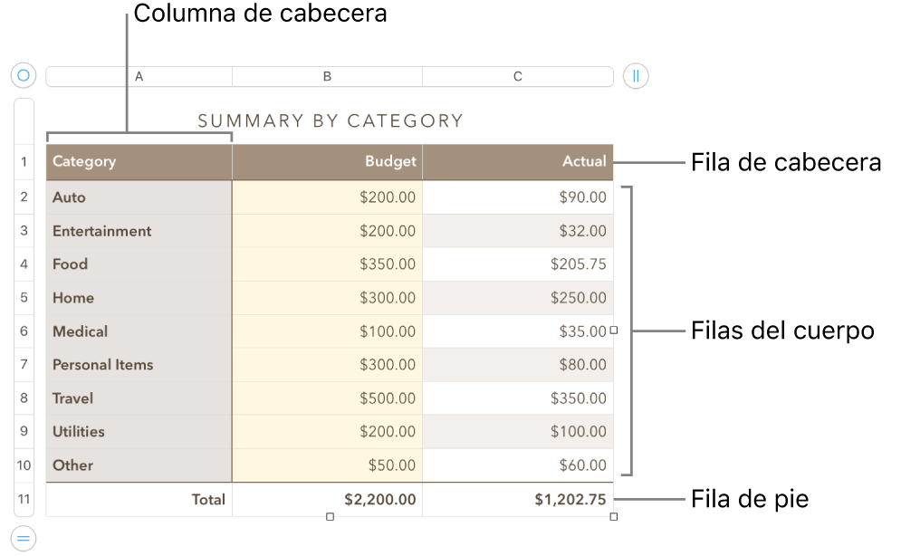Click the Category header cell
Viewport: 901px width, 556px height.
coord(138,161)
